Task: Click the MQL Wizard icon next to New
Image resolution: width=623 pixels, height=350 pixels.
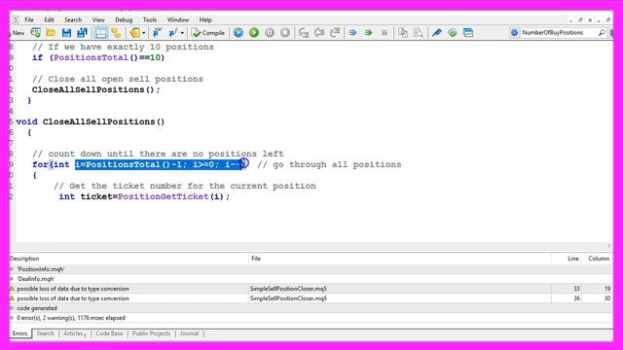Action: click(35, 33)
